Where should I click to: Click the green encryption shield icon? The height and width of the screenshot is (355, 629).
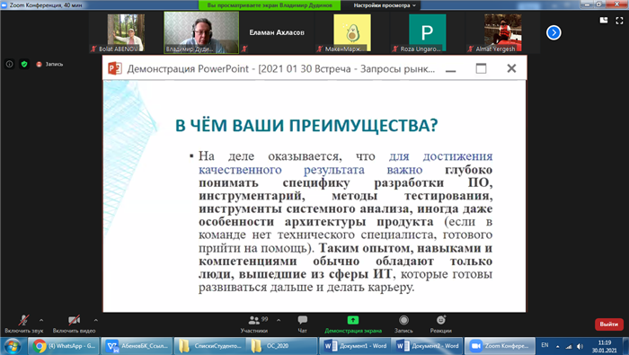[x=24, y=64]
